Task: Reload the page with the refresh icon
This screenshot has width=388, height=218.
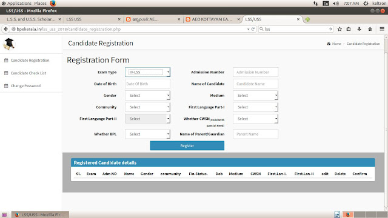Action: click(x=253, y=29)
